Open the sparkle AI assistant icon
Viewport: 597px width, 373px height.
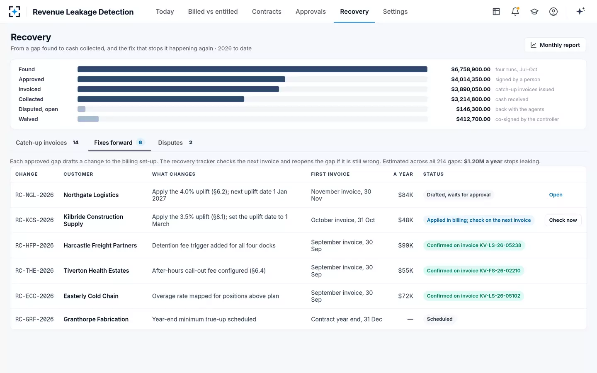580,11
